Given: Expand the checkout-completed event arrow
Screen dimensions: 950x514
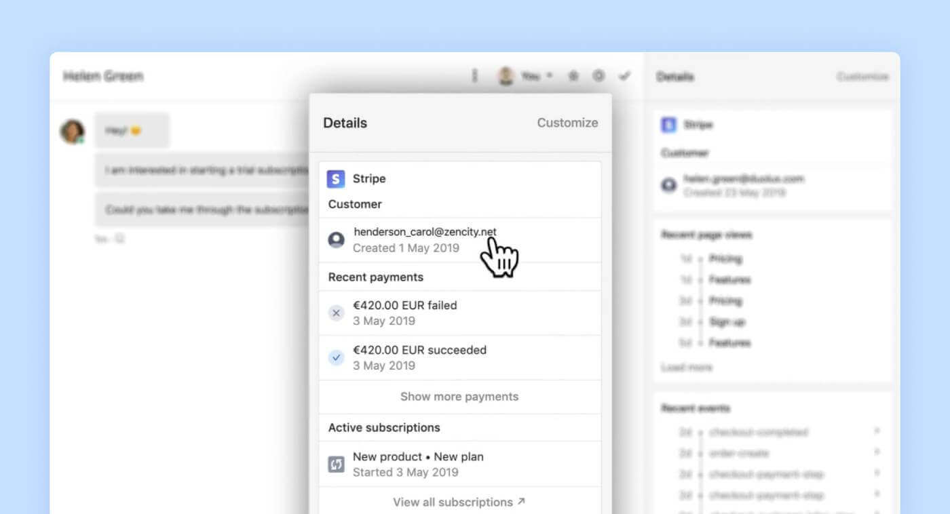Looking at the screenshot, I should pyautogui.click(x=877, y=431).
